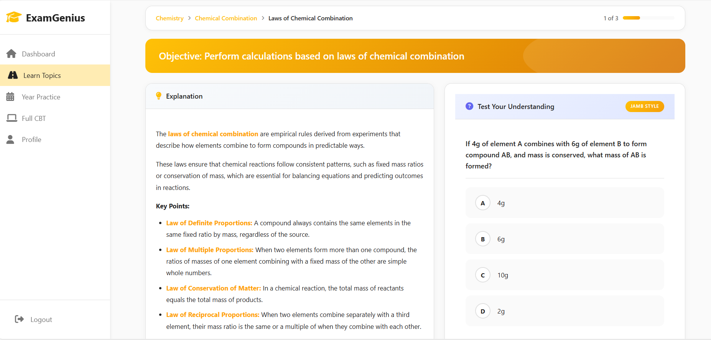711x340 pixels.
Task: Click the 'Law of Definite Proportions:' term
Action: pos(209,223)
